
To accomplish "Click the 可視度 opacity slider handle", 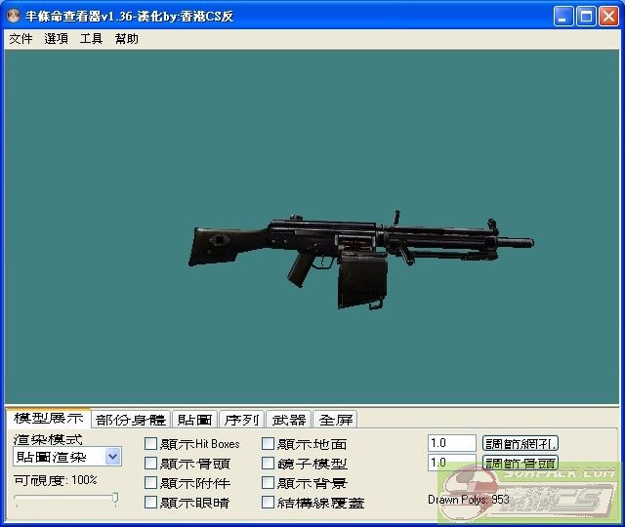I will [115, 499].
